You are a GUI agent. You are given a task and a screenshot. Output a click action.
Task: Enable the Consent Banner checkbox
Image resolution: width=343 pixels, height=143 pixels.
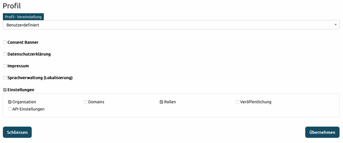tap(5, 42)
